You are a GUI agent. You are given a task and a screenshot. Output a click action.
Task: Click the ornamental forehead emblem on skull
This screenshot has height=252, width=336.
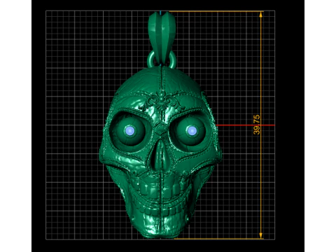(x=162, y=101)
